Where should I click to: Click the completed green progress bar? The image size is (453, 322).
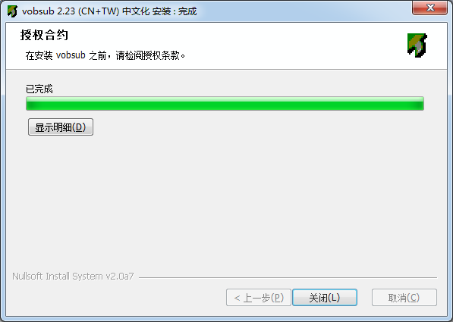(x=225, y=104)
